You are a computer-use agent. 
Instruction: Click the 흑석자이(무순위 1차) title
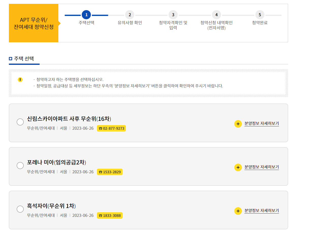[52, 206]
